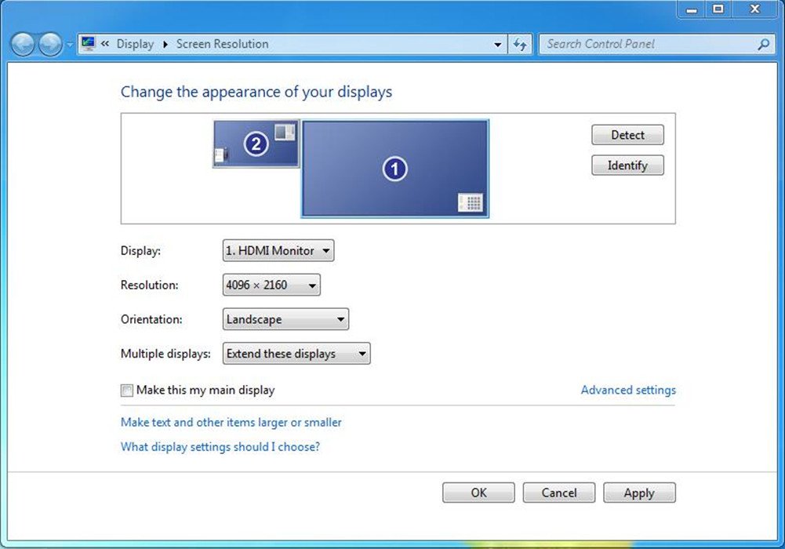Click the Forward navigation arrow button

(50, 45)
